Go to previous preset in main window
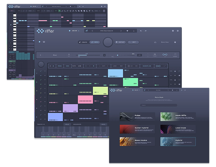216x167 pixels. pos(92,31)
